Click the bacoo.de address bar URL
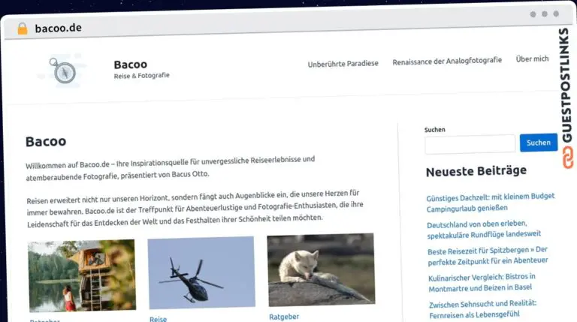Viewport: 577px width, 322px height. 58,29
